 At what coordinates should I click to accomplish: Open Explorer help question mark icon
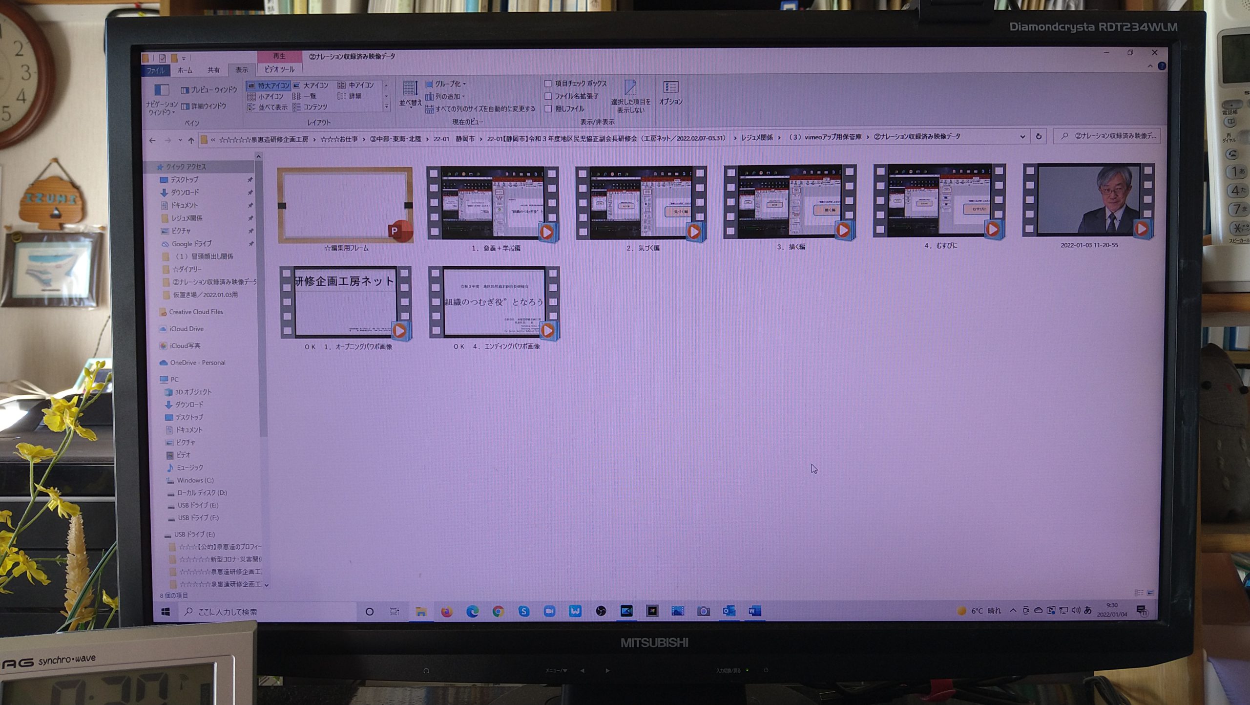pos(1162,66)
